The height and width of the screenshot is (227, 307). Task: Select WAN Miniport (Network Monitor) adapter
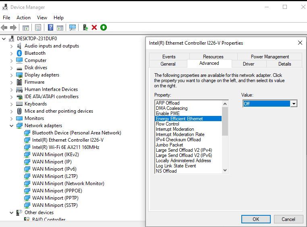tap(68, 184)
